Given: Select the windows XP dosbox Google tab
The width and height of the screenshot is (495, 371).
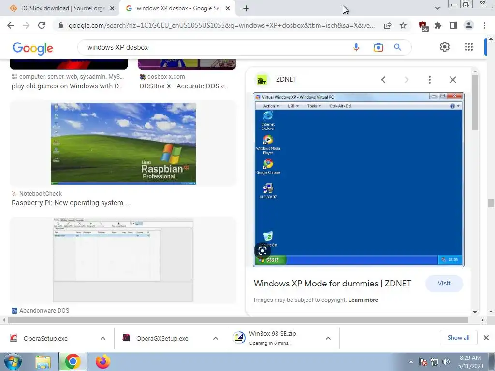Looking at the screenshot, I should click(x=177, y=8).
